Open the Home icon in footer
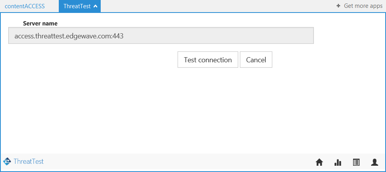 tap(319, 162)
